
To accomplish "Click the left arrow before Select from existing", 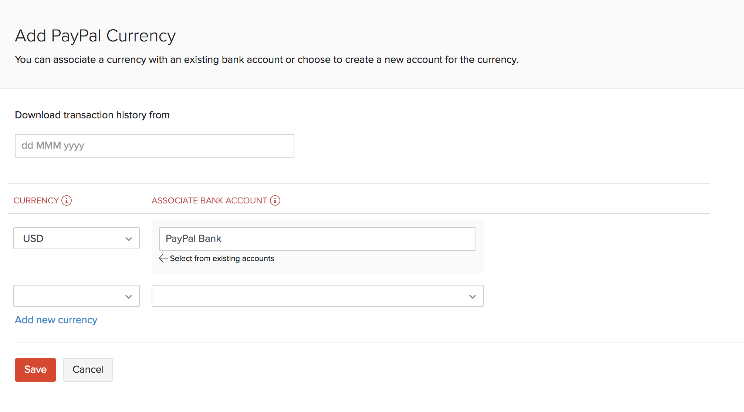I will [x=163, y=258].
